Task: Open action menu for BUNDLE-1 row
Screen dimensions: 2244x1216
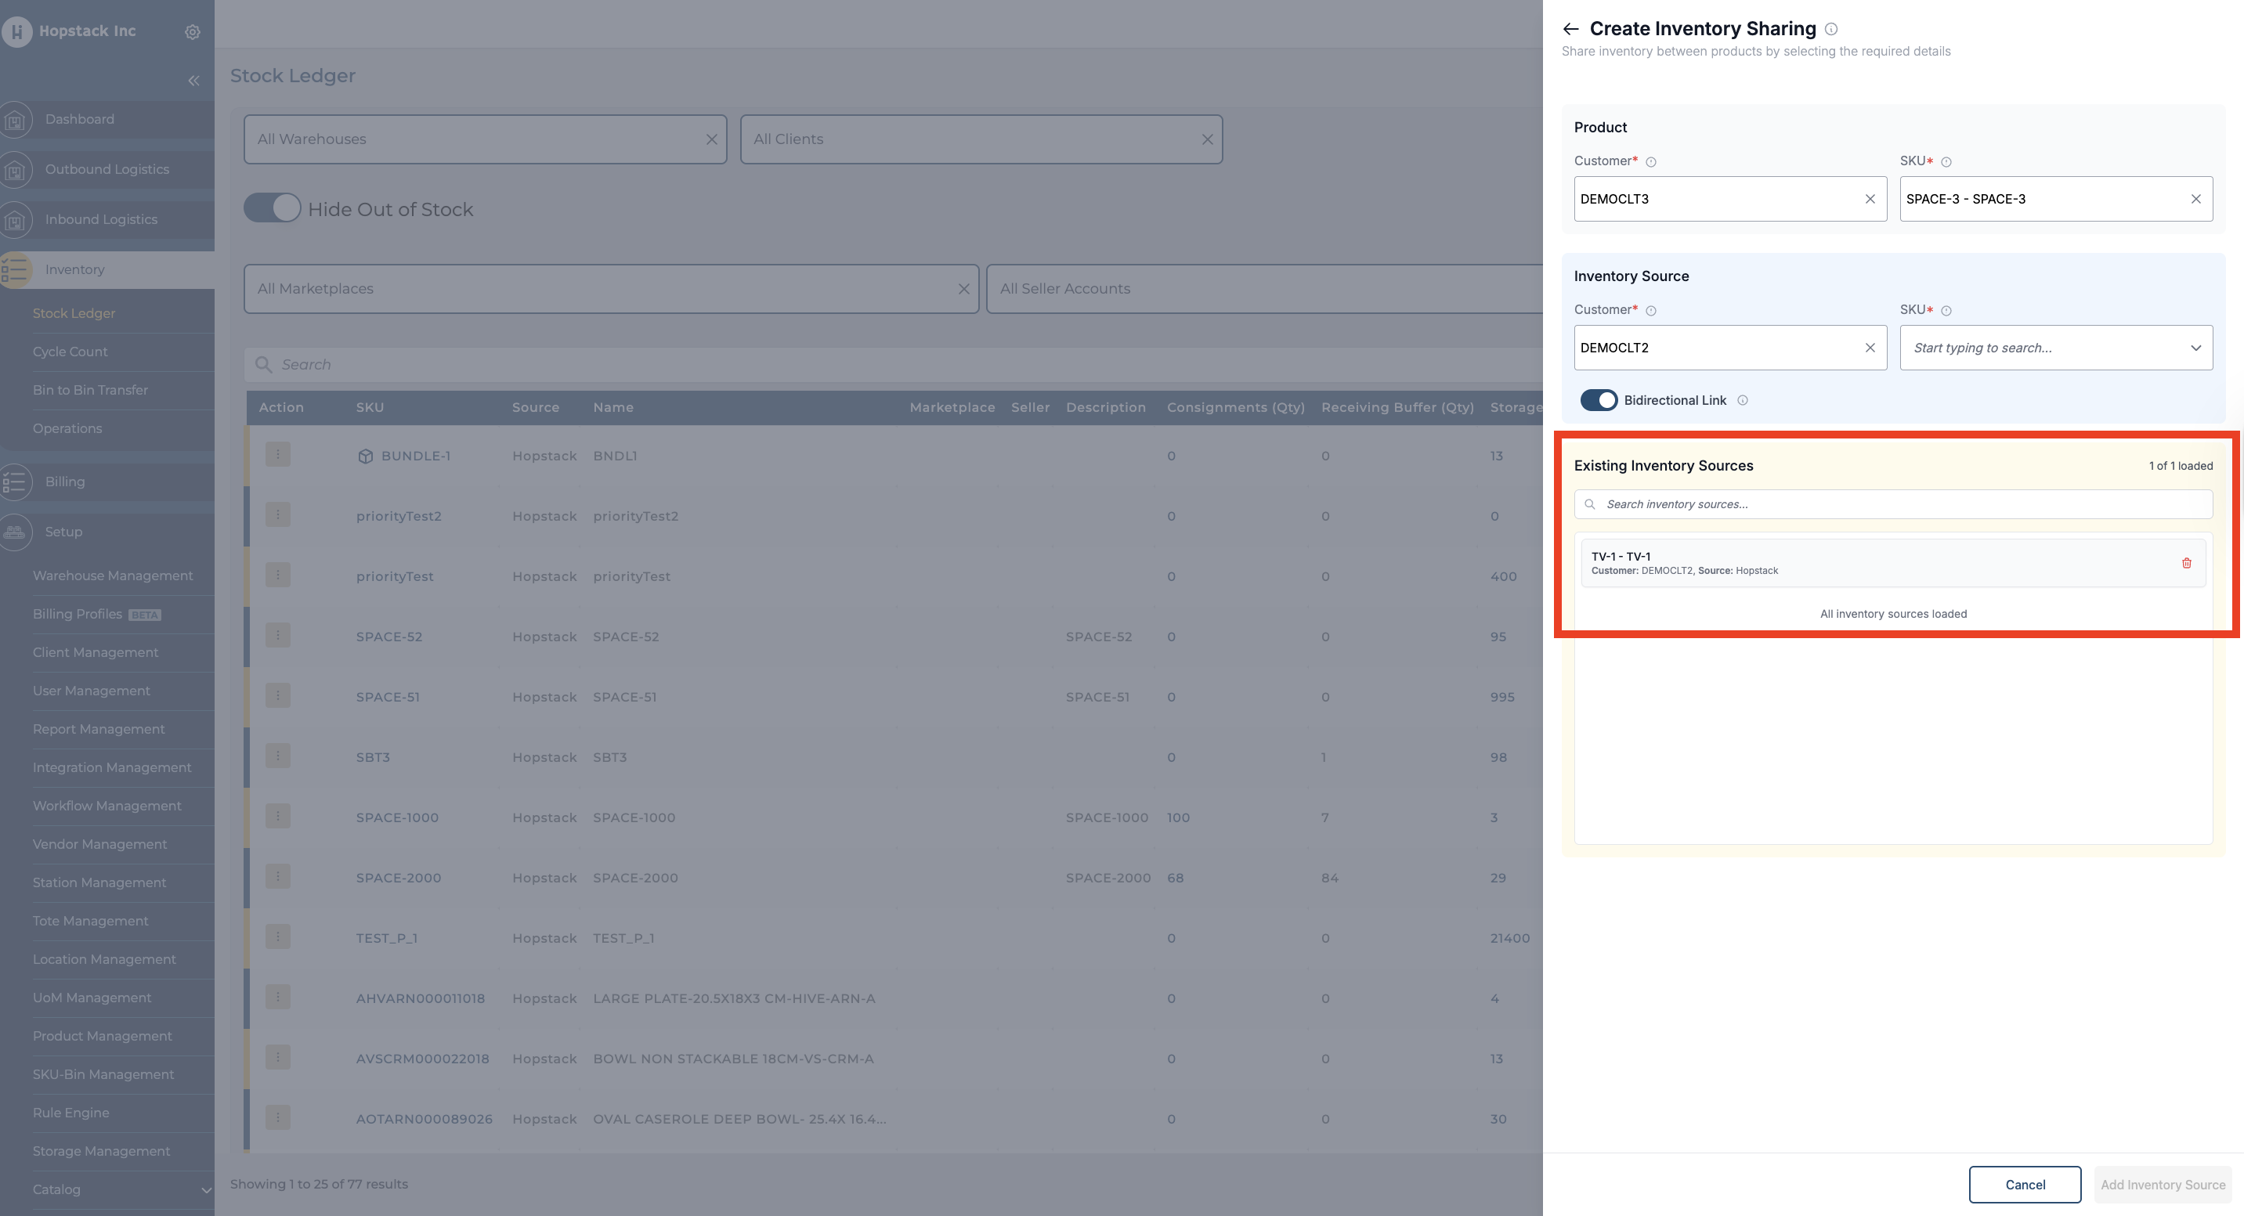Action: (x=278, y=455)
